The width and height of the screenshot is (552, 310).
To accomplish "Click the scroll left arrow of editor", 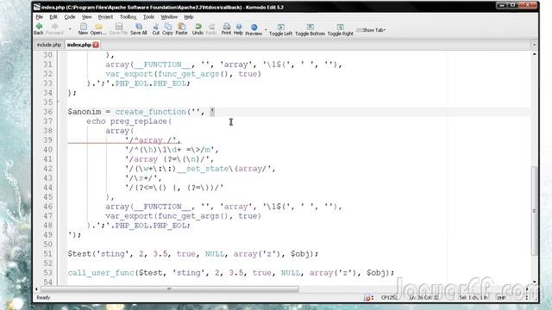I will 36,289.
